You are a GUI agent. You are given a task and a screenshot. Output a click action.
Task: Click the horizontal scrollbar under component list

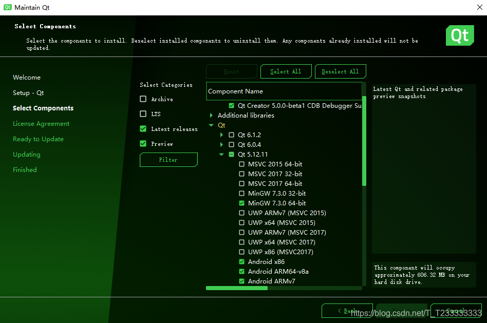click(x=237, y=288)
